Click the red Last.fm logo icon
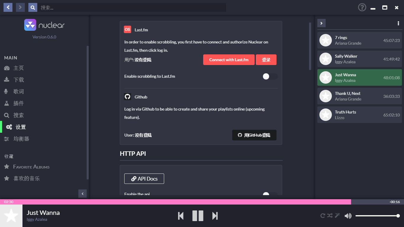Image resolution: width=404 pixels, height=227 pixels. (127, 30)
